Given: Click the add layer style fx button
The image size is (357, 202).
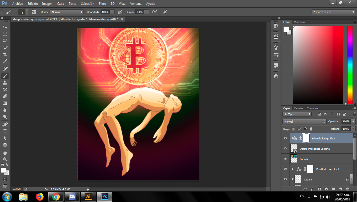Looking at the screenshot, I should coord(313,189).
